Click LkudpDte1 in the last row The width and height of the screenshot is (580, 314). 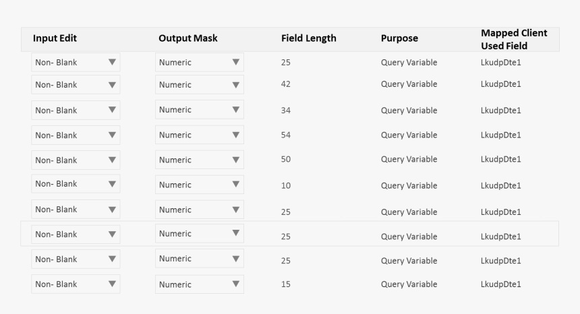[500, 284]
